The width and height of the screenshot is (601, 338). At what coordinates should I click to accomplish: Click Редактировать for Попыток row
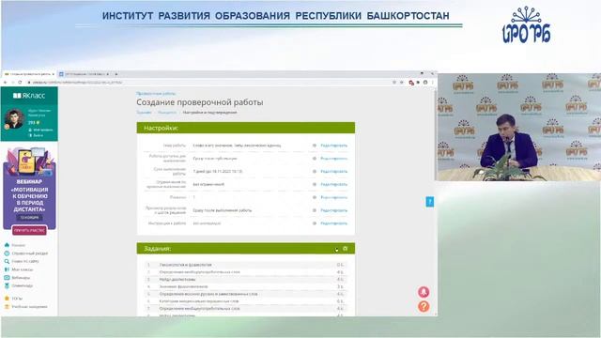pyautogui.click(x=334, y=197)
